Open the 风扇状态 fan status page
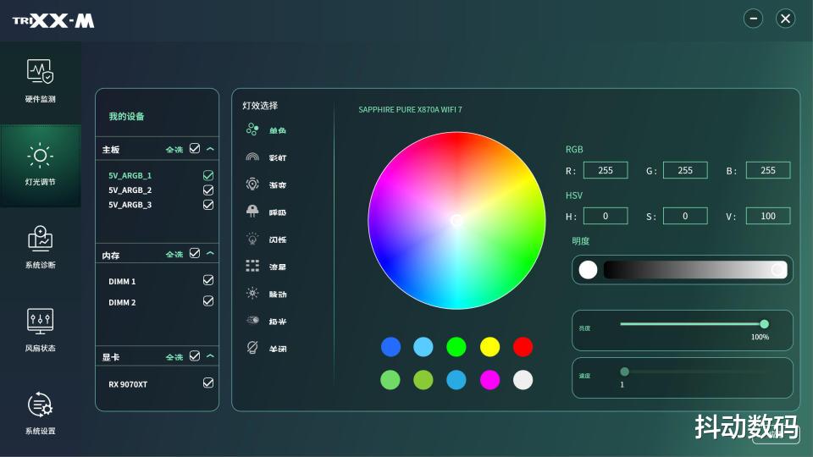 [x=41, y=330]
